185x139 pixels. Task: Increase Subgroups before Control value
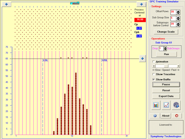(178, 23)
